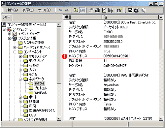The width and height of the screenshot is (165, 128).
Task: Click the folder icon beside ディスプレイ
Action: [x=26, y=61]
